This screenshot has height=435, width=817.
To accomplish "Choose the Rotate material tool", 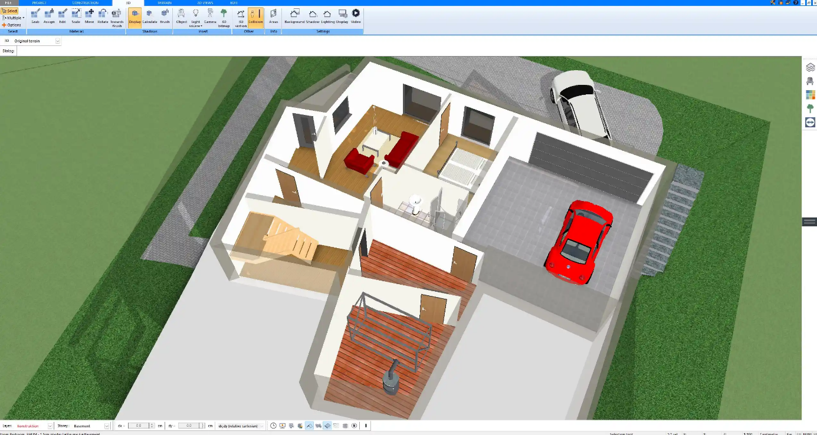I will pyautogui.click(x=103, y=16).
